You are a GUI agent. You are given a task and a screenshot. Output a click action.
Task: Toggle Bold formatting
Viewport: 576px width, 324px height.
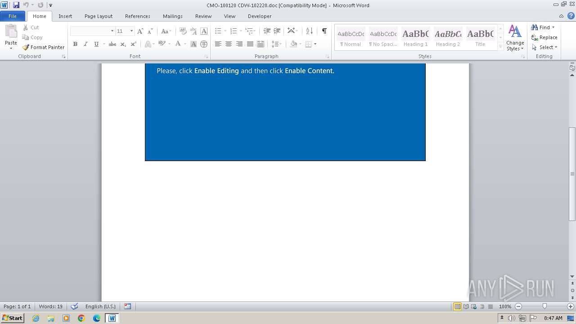[75, 44]
